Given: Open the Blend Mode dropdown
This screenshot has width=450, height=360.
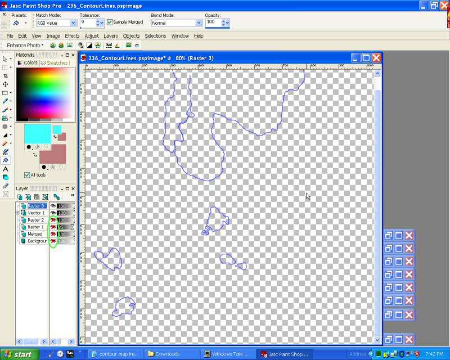Looking at the screenshot, I should click(199, 23).
